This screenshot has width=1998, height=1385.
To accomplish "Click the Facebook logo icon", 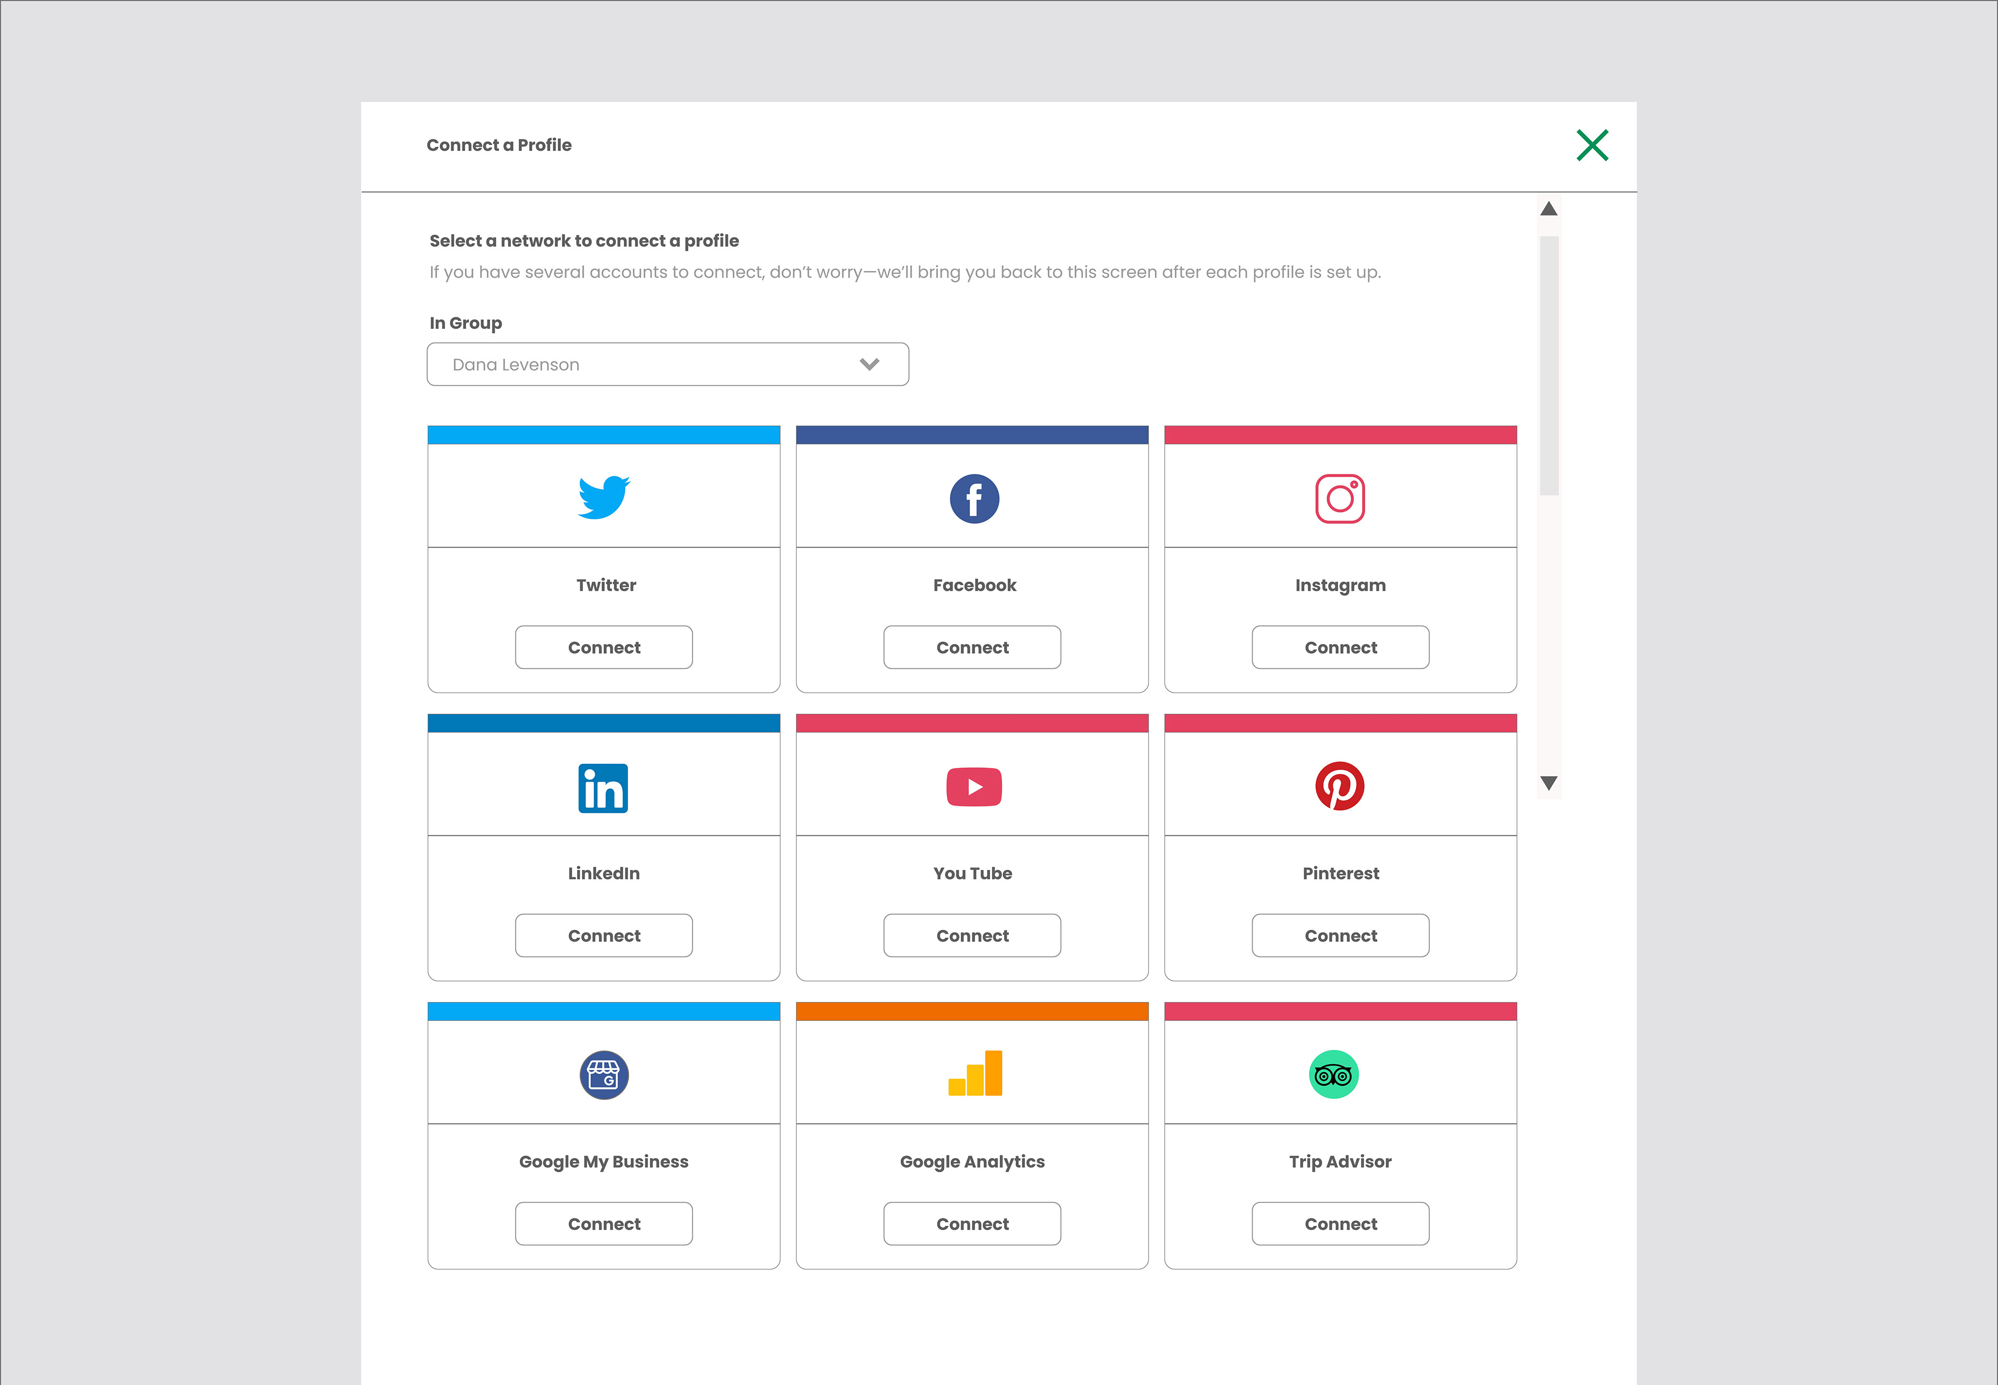I will pyautogui.click(x=974, y=499).
